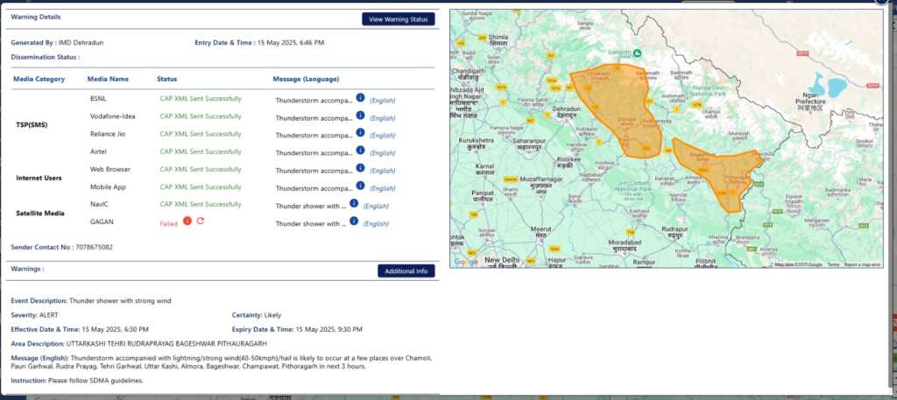Select the Mobile App media name cell
This screenshot has width=897, height=400.
click(x=108, y=186)
